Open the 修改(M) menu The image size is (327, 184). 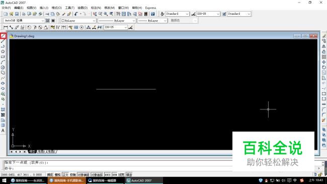coord(110,8)
